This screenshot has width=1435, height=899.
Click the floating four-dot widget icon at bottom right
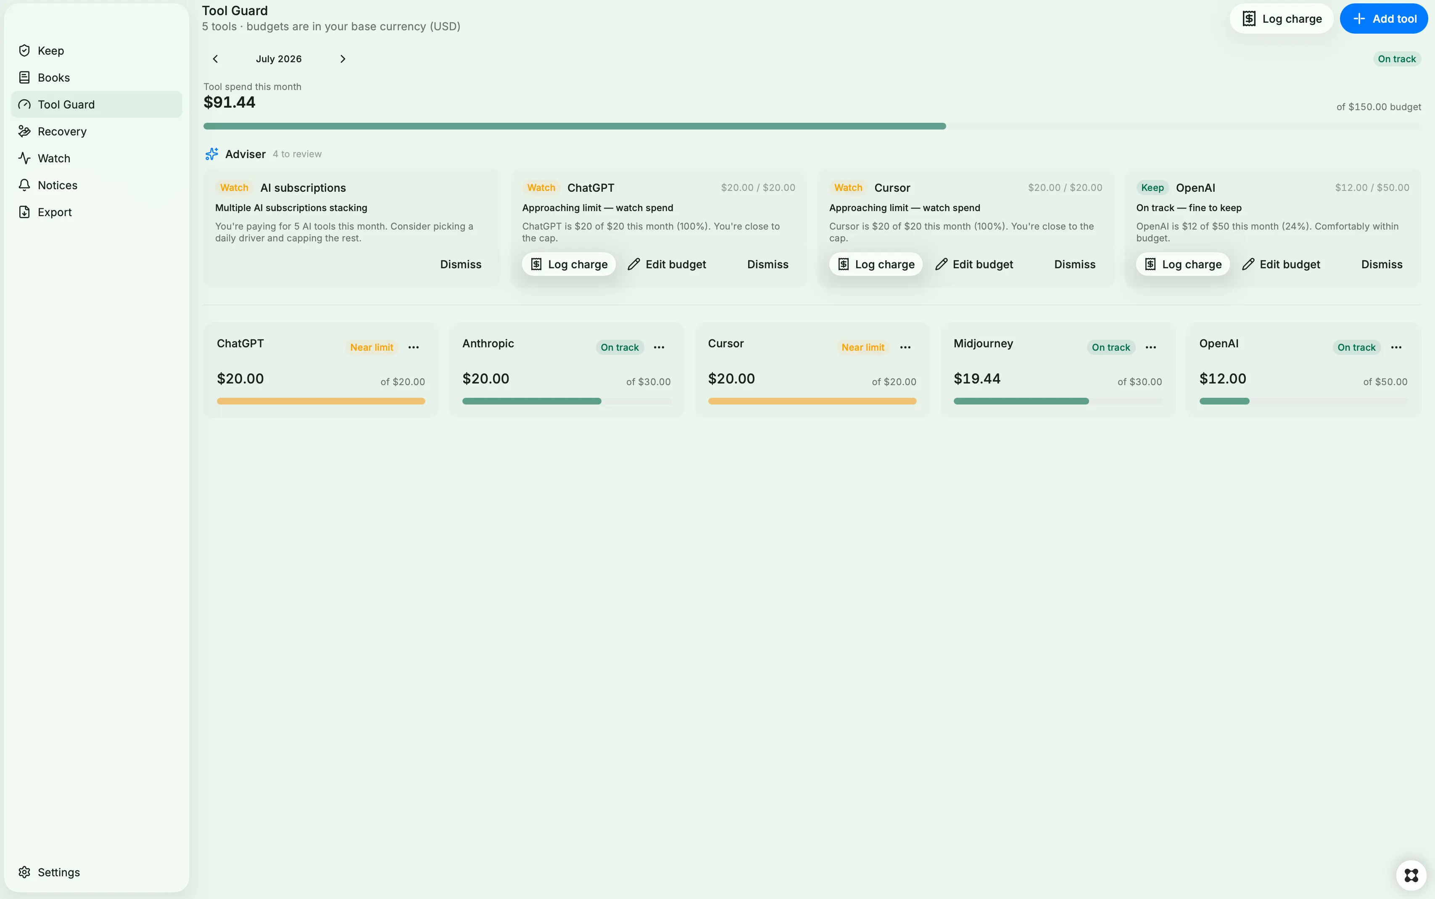coord(1411,875)
